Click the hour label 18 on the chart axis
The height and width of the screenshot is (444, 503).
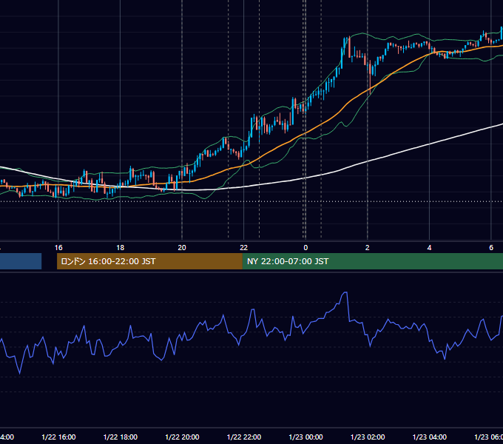(x=121, y=248)
